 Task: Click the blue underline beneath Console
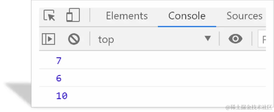[187, 27]
